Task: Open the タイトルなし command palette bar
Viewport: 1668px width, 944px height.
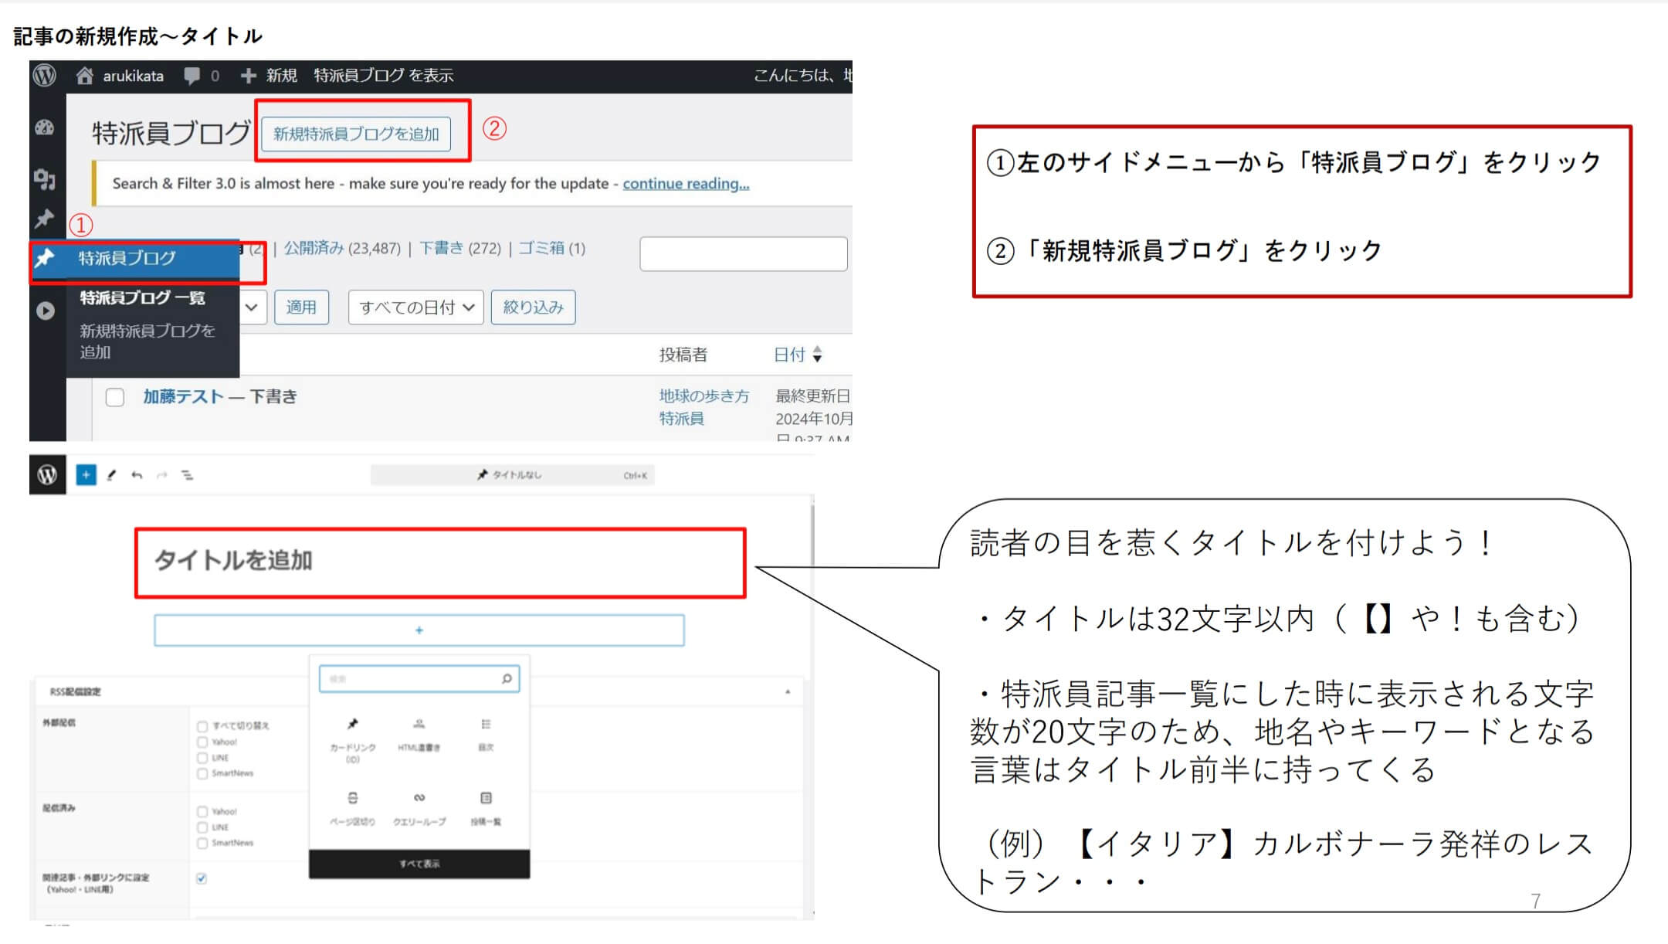Action: pyautogui.click(x=513, y=475)
